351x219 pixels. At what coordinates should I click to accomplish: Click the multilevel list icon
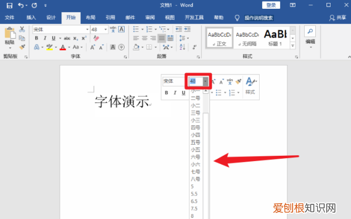163,29
